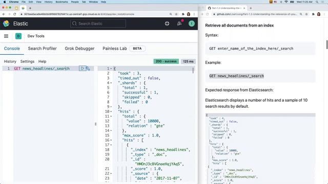Screen dimensions: 328x184
Task: Open Chrome profile in the Elastic window
Action: click(x=189, y=14)
